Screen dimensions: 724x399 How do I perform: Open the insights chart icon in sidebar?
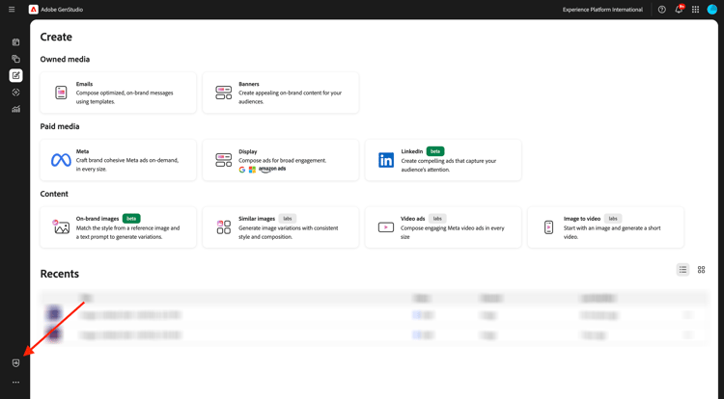[x=15, y=109]
